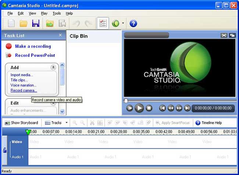Image resolution: width=239 pixels, height=175 pixels.
Task: Click the Import media folder icon in the toolbar
Action: (x=50, y=24)
